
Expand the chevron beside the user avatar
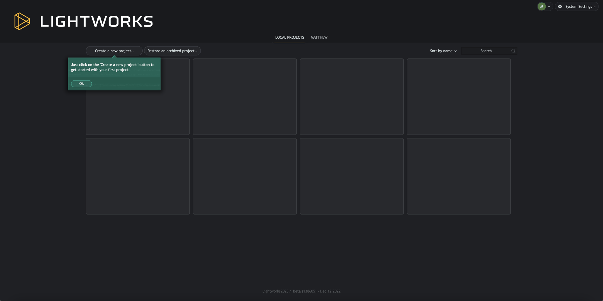click(x=549, y=6)
